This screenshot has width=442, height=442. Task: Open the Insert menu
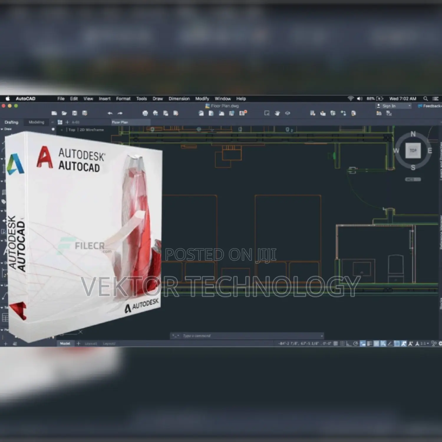pos(105,99)
